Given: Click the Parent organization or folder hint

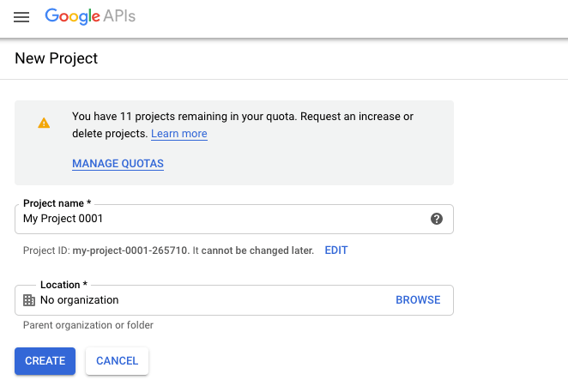Looking at the screenshot, I should pyautogui.click(x=88, y=325).
